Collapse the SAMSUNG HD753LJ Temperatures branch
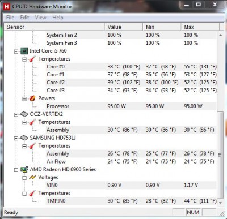This screenshot has height=219, width=227. (x=24, y=146)
